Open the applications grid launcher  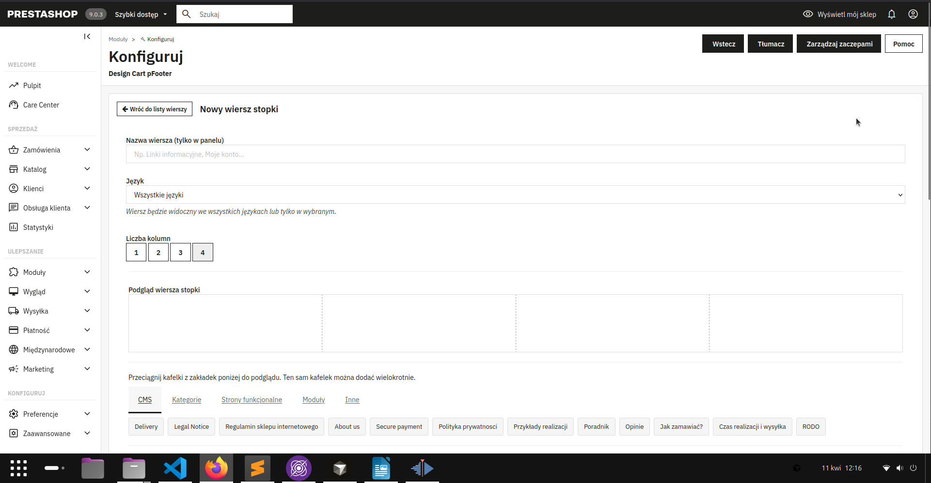pos(18,468)
